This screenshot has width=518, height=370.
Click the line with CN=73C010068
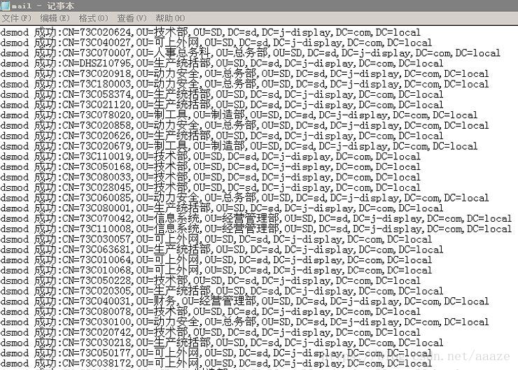(x=216, y=270)
